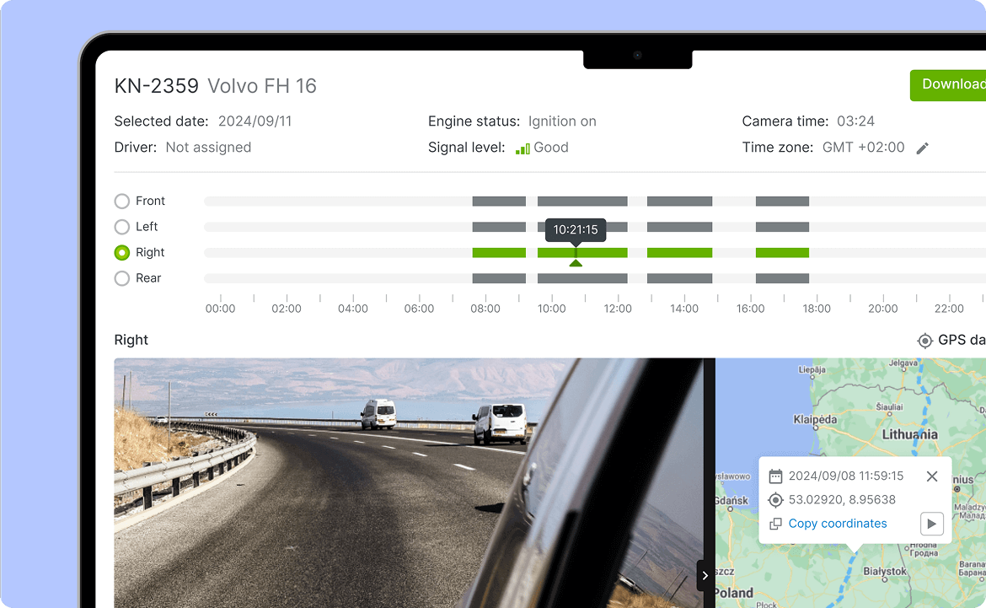Click the location icon beside 53.02920, 8.95638
Image resolution: width=986 pixels, height=608 pixels.
click(x=776, y=500)
